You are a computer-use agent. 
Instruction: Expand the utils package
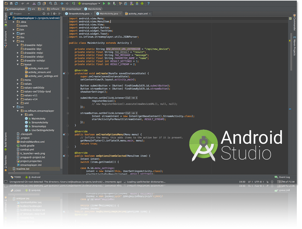click(x=22, y=115)
